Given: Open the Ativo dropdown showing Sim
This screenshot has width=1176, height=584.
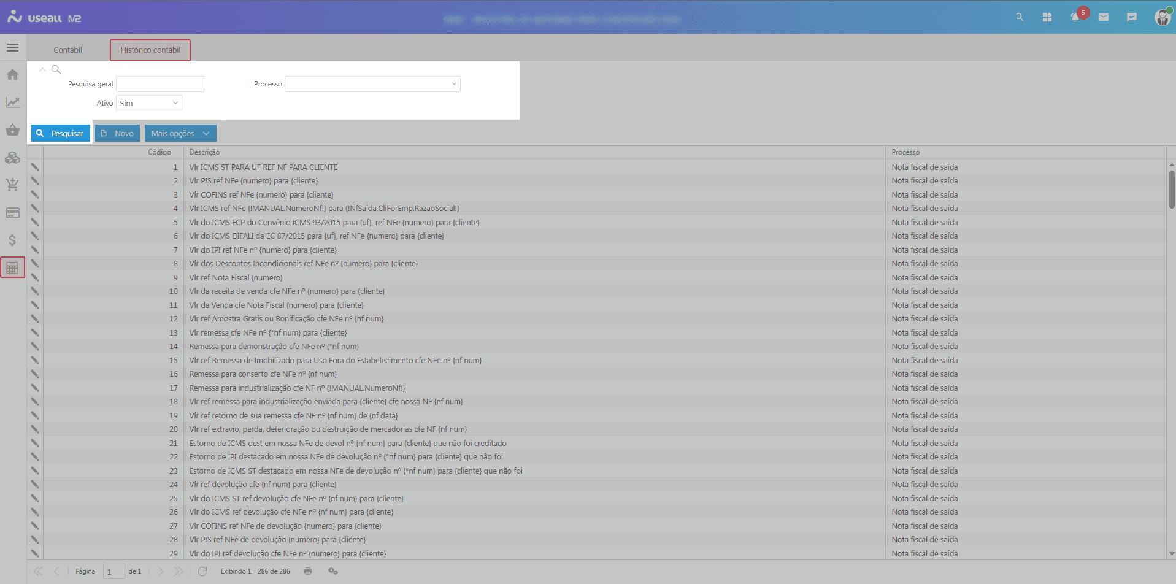Looking at the screenshot, I should point(149,103).
